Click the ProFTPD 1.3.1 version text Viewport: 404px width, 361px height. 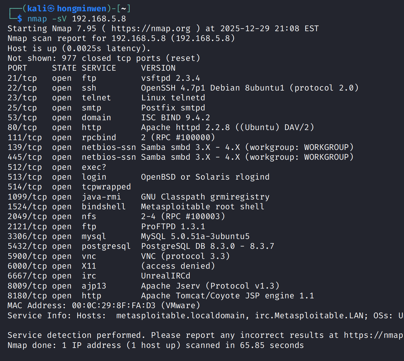173,227
